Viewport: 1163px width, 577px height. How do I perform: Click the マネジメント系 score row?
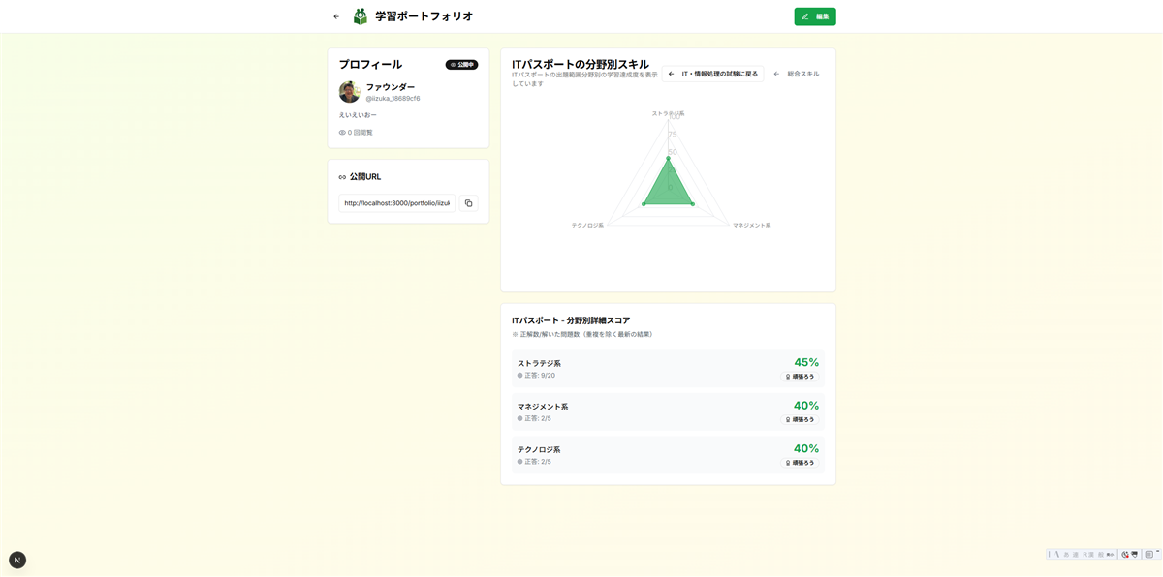click(x=668, y=412)
